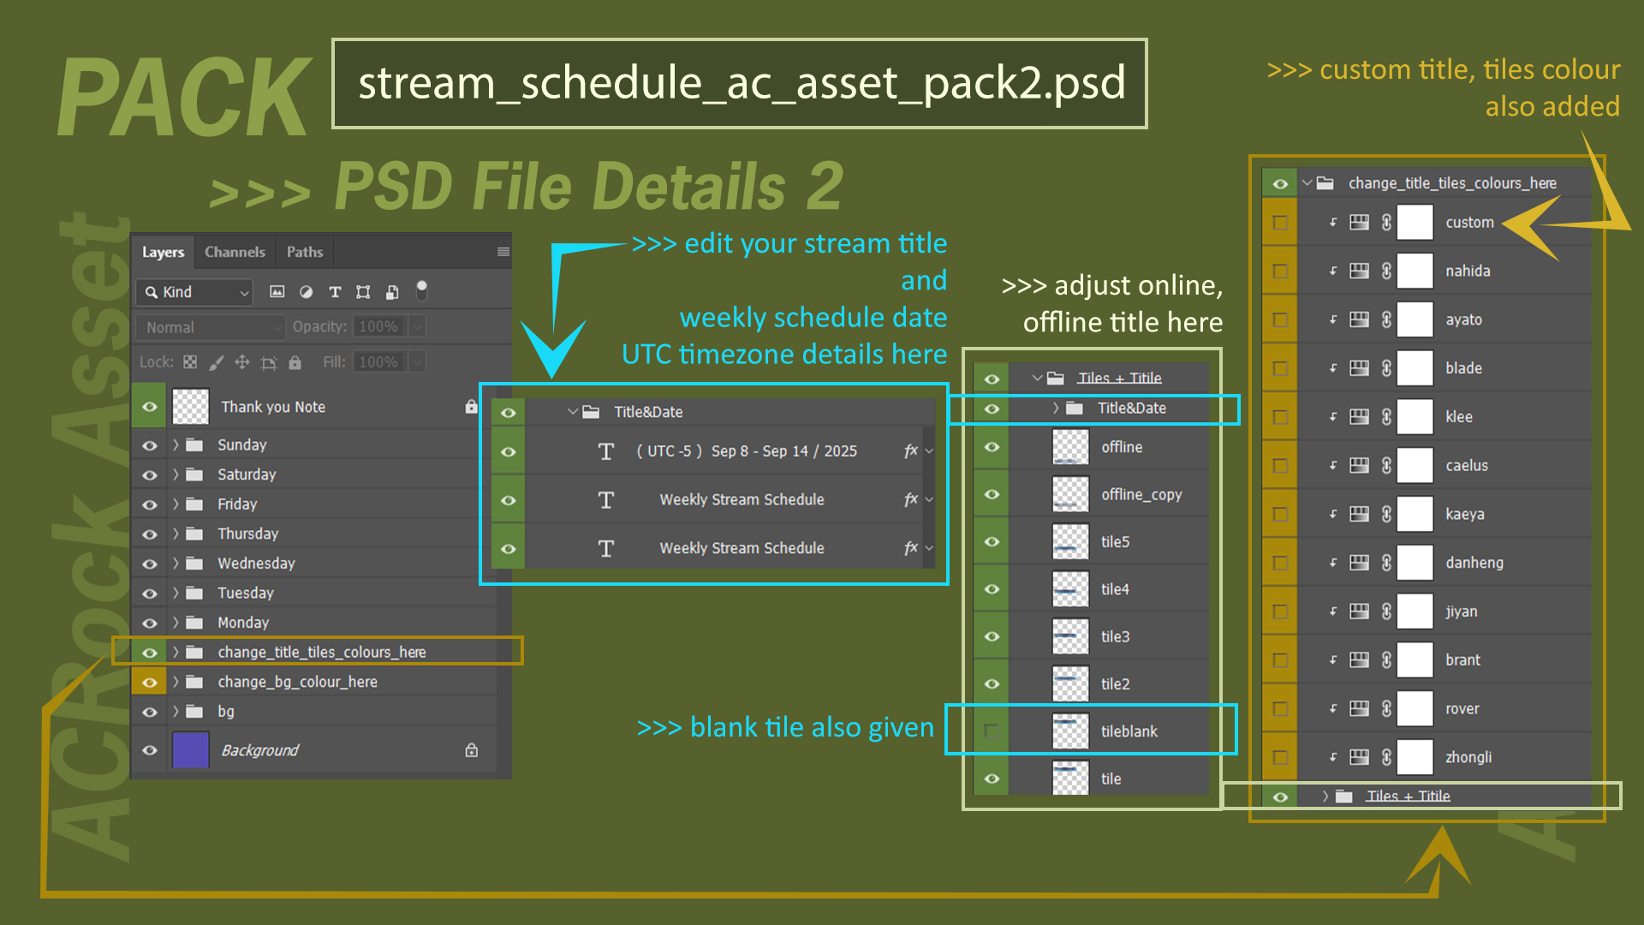Expand the Monday layer group

(176, 623)
